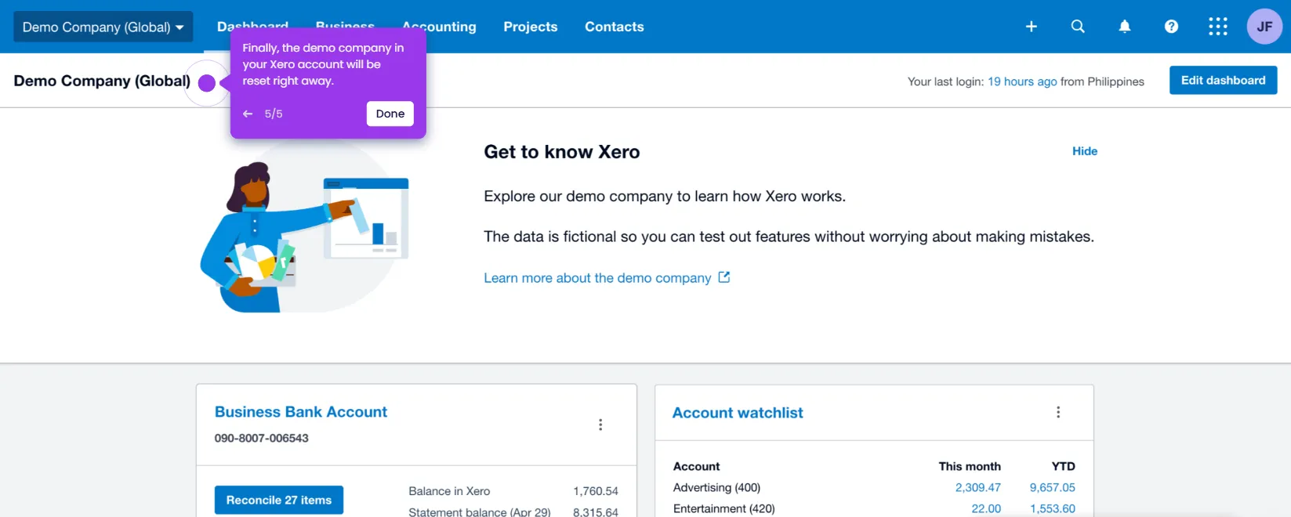Open Entertainment YTD value 1,553.60

(x=1052, y=508)
